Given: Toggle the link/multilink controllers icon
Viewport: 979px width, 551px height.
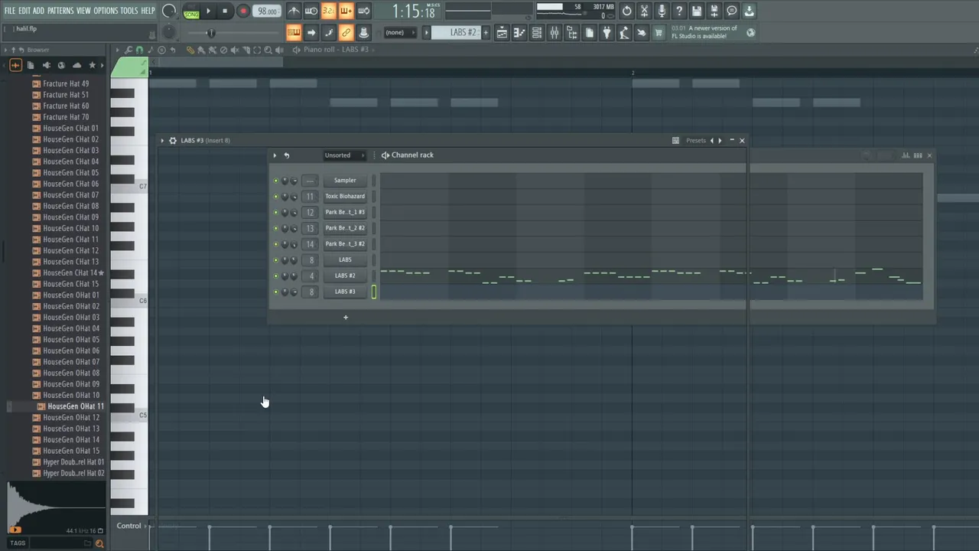Looking at the screenshot, I should point(346,32).
